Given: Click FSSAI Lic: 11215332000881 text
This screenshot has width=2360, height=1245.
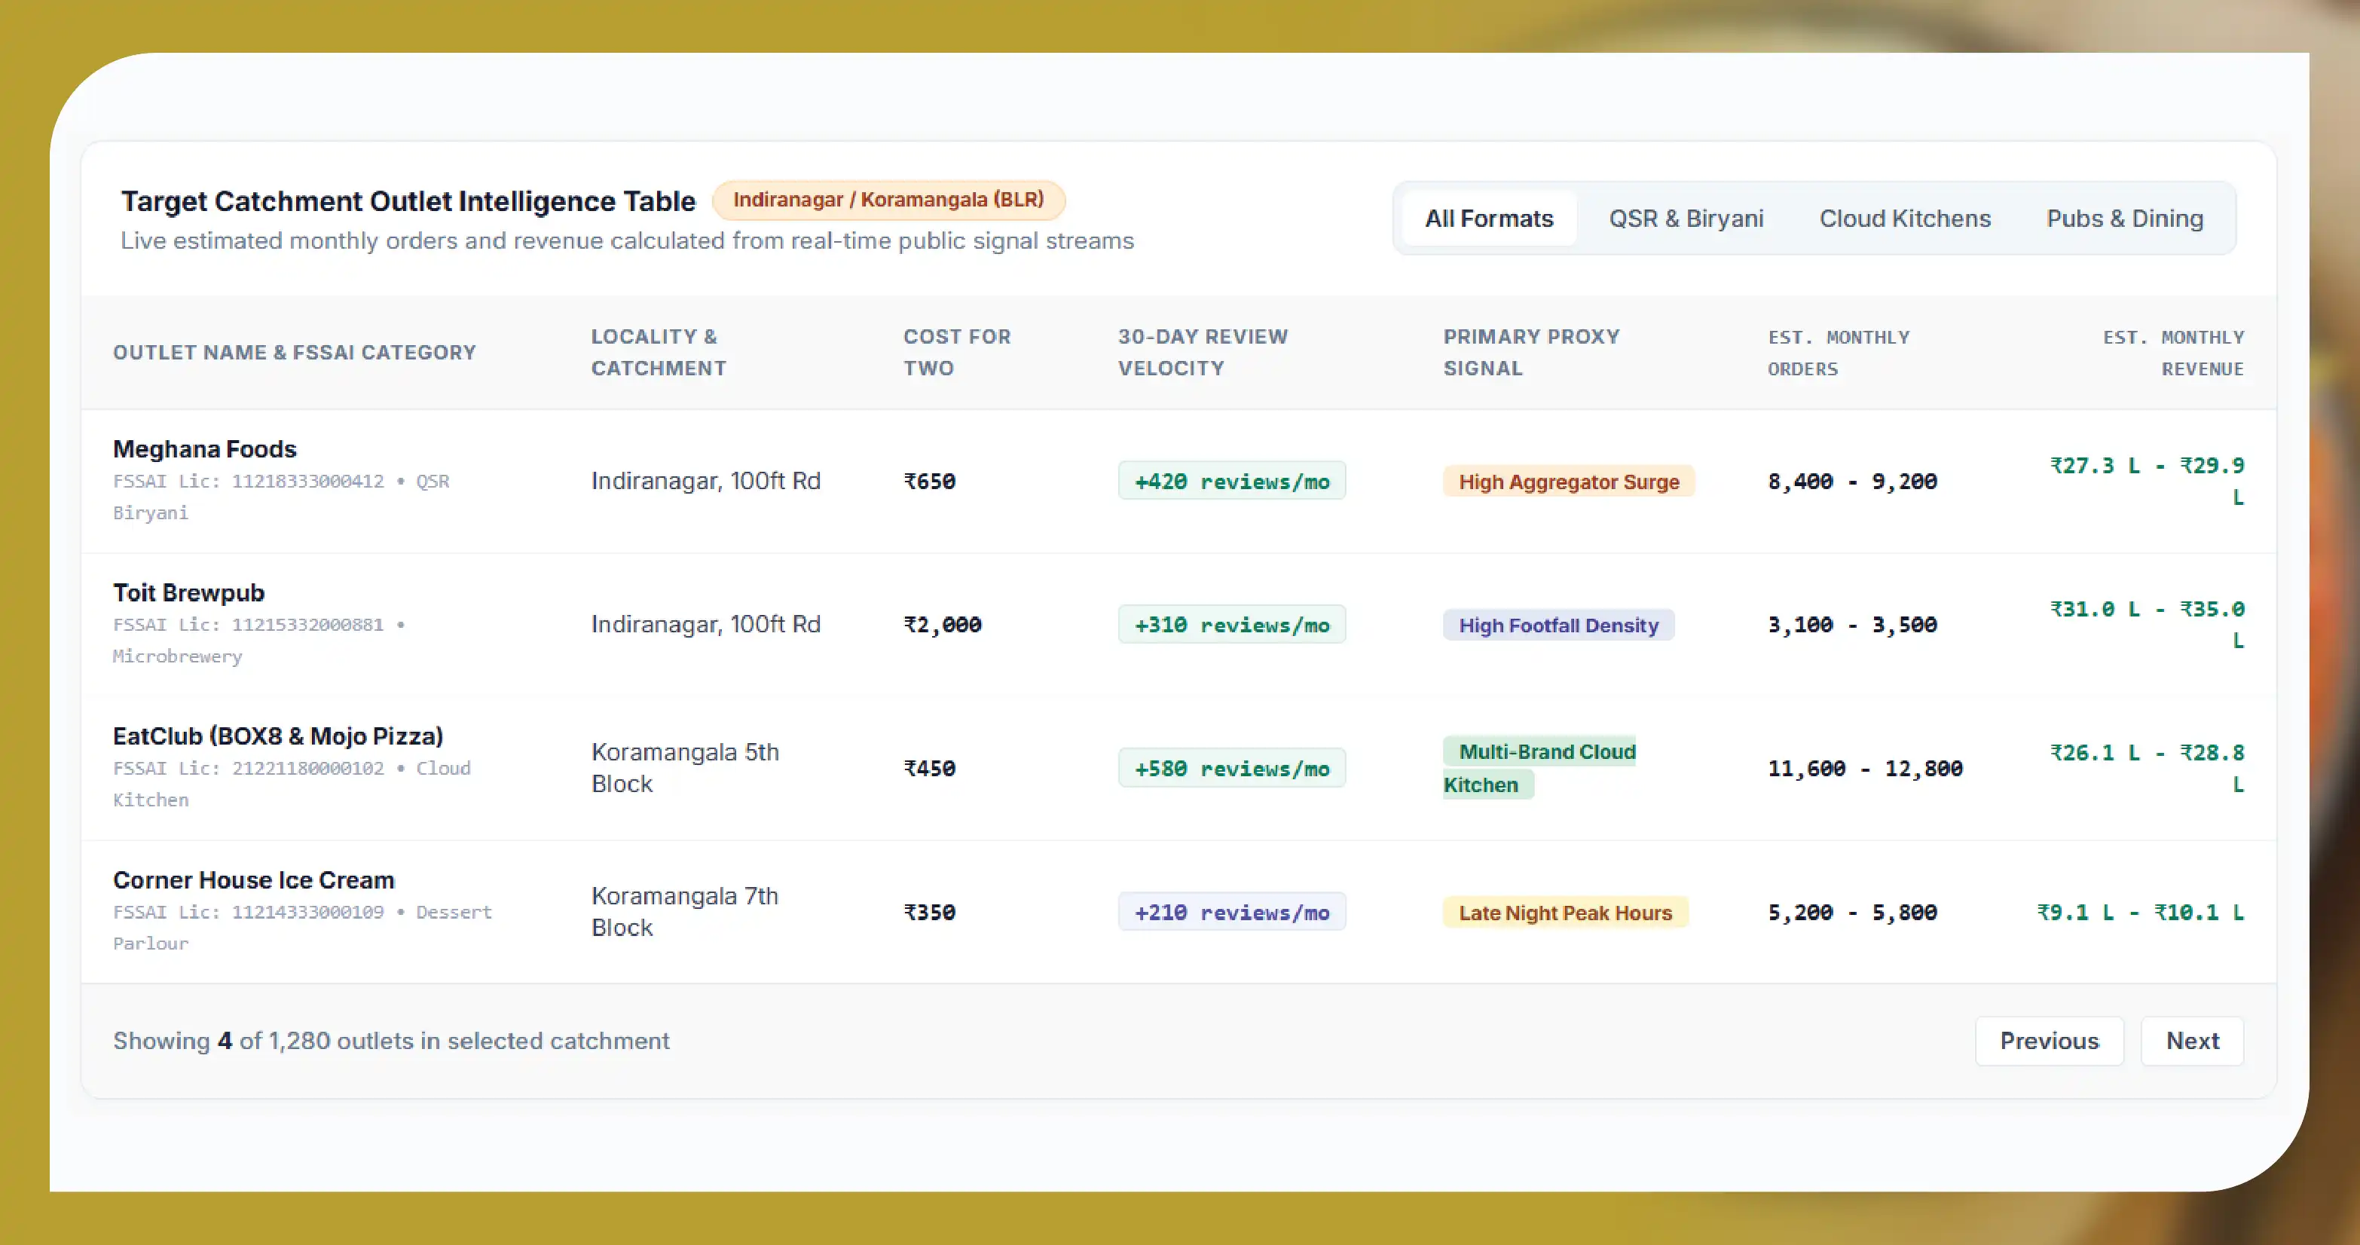Looking at the screenshot, I should tap(248, 625).
